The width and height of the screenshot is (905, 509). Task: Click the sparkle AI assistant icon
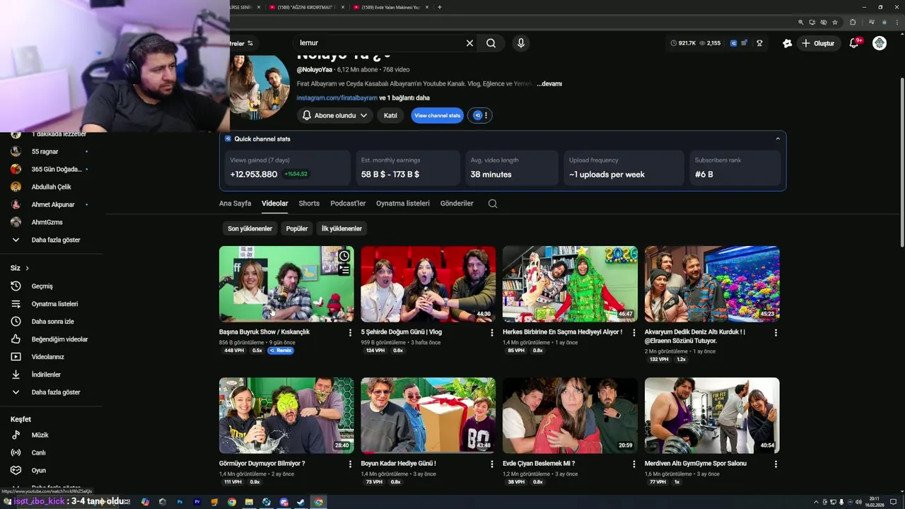click(x=787, y=43)
